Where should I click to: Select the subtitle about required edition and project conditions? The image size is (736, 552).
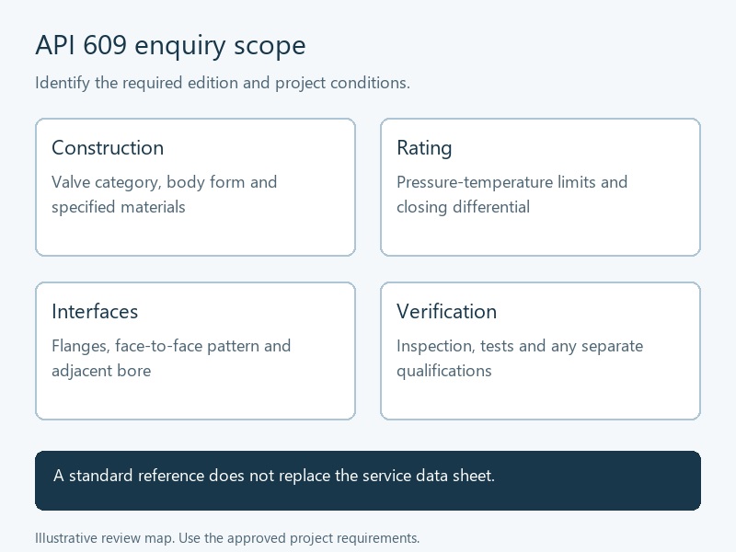[223, 83]
